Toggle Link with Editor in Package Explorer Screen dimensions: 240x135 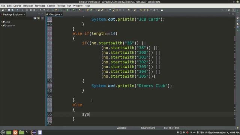(38, 18)
